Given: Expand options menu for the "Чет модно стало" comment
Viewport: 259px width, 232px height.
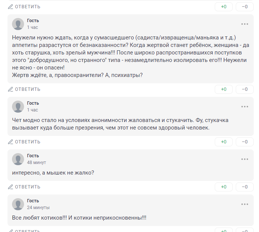Looking at the screenshot, I should click(245, 107).
